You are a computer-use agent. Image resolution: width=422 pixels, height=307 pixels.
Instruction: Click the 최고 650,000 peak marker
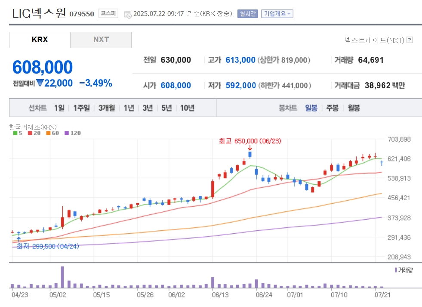tap(250, 141)
